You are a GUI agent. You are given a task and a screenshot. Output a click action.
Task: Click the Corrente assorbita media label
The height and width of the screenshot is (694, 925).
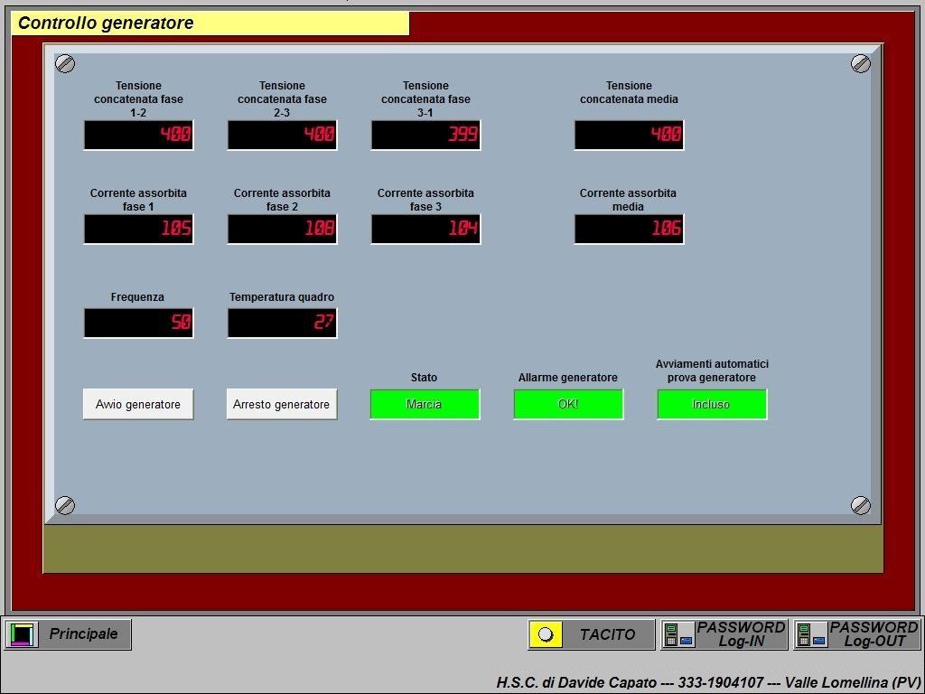[x=629, y=200]
